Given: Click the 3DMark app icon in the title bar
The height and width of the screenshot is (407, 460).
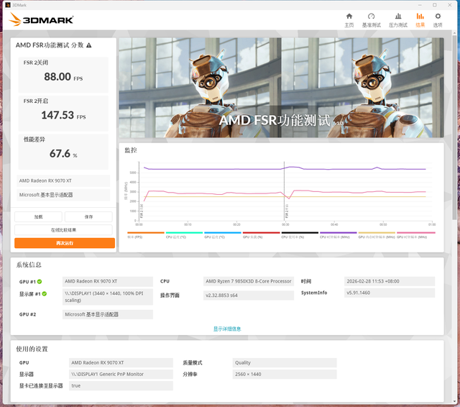Looking at the screenshot, I should pos(8,5).
